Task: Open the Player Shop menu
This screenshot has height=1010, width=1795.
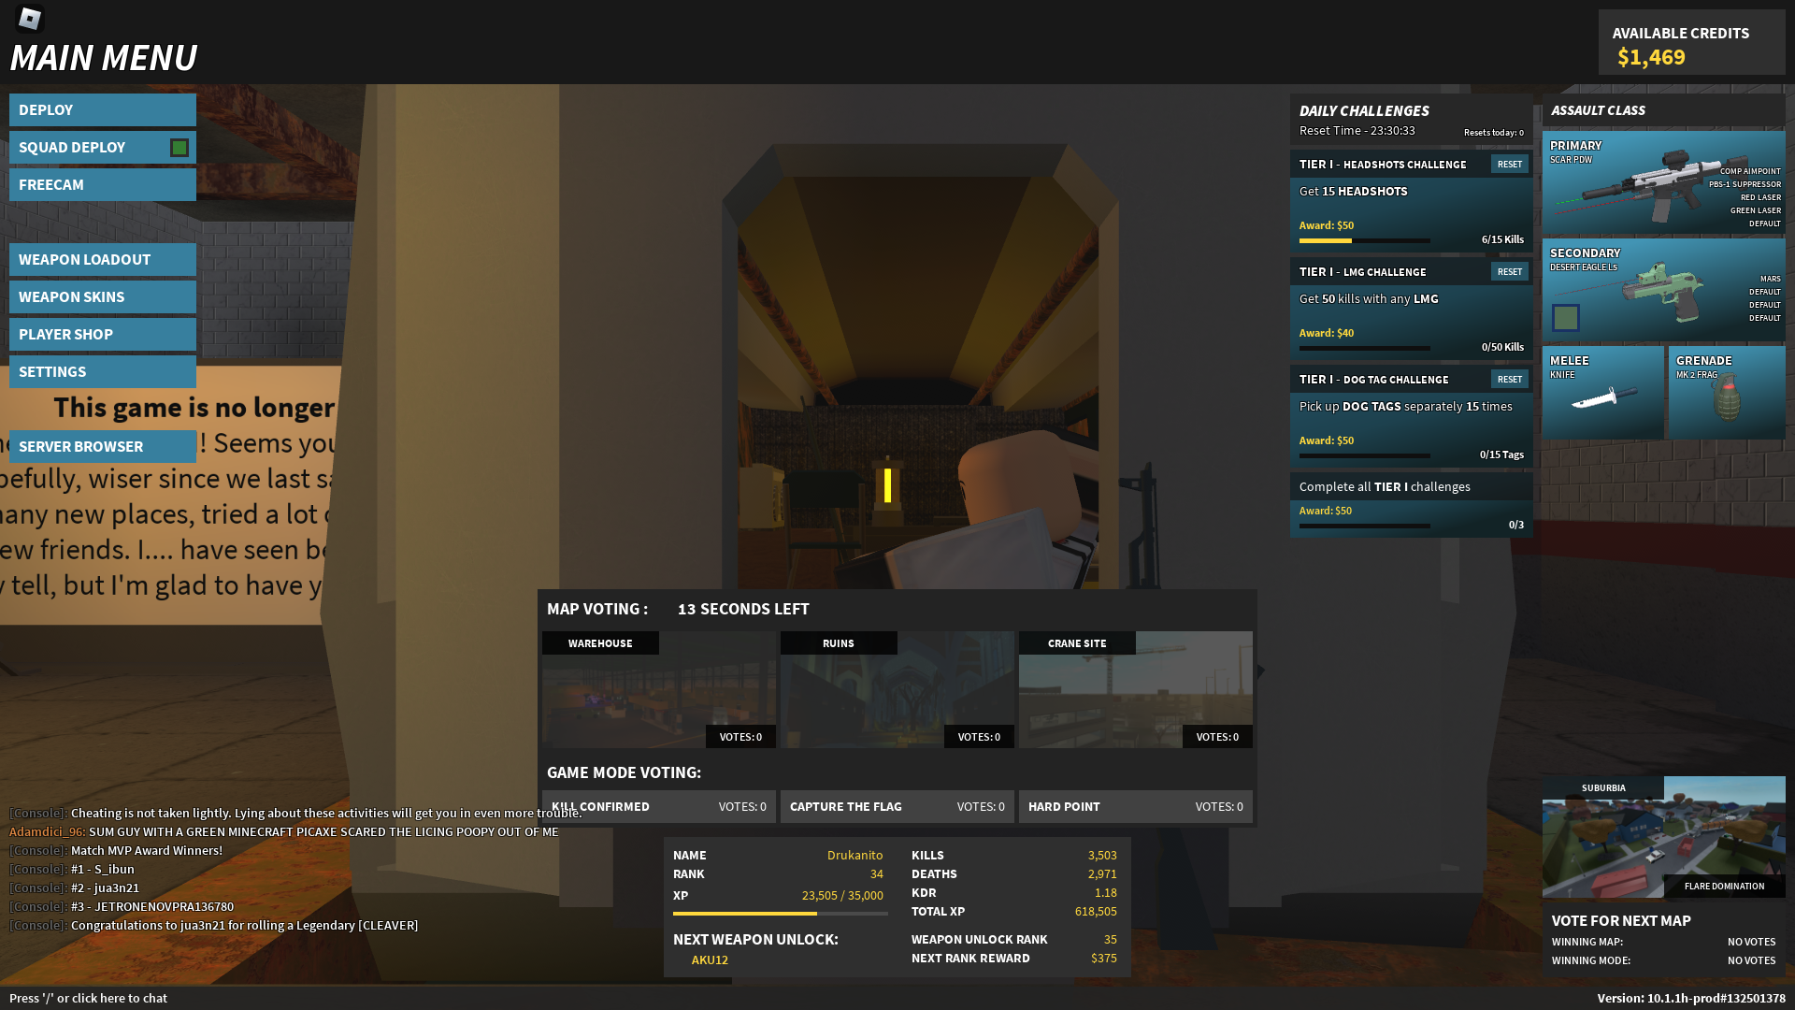Action: coord(103,335)
